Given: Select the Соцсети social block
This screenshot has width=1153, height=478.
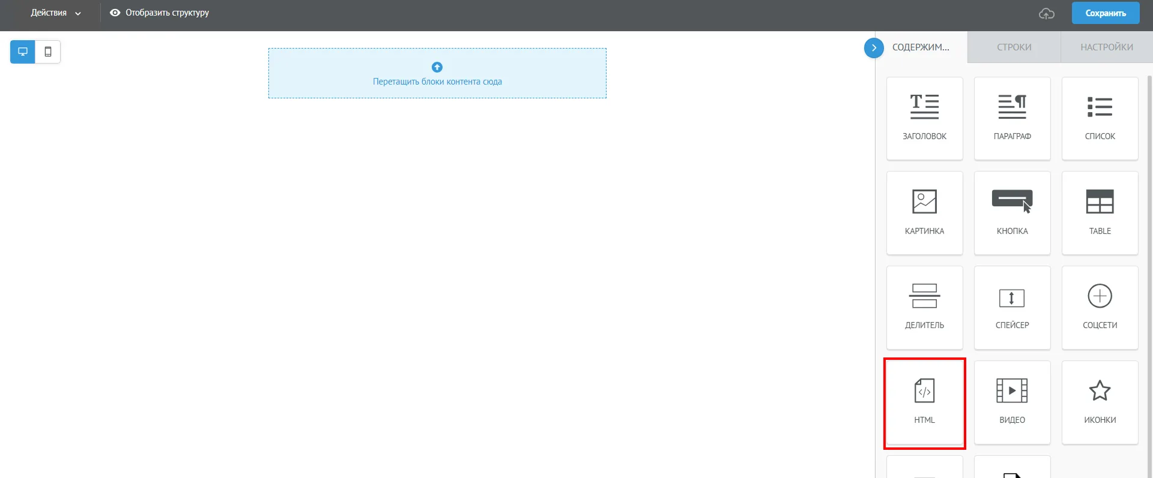Looking at the screenshot, I should (1100, 308).
